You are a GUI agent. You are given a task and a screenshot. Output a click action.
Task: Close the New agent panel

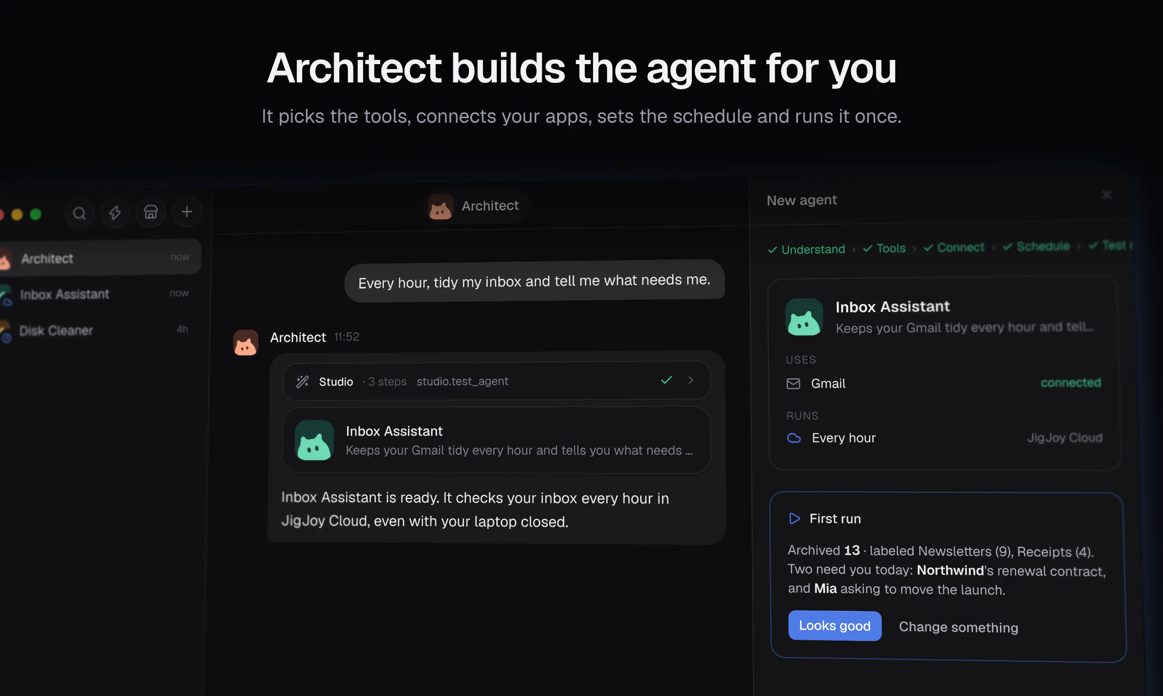point(1107,195)
